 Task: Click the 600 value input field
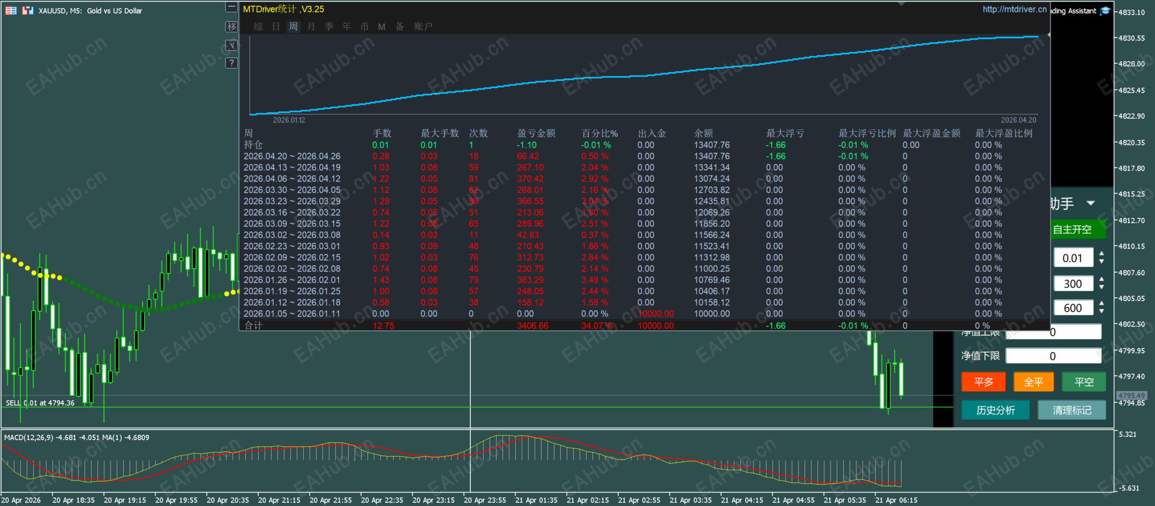(1073, 308)
